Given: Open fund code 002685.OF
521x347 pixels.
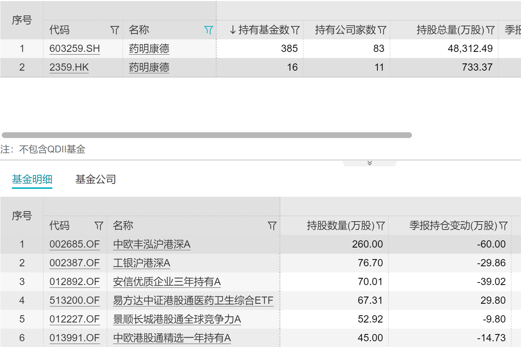Looking at the screenshot, I should [75, 244].
